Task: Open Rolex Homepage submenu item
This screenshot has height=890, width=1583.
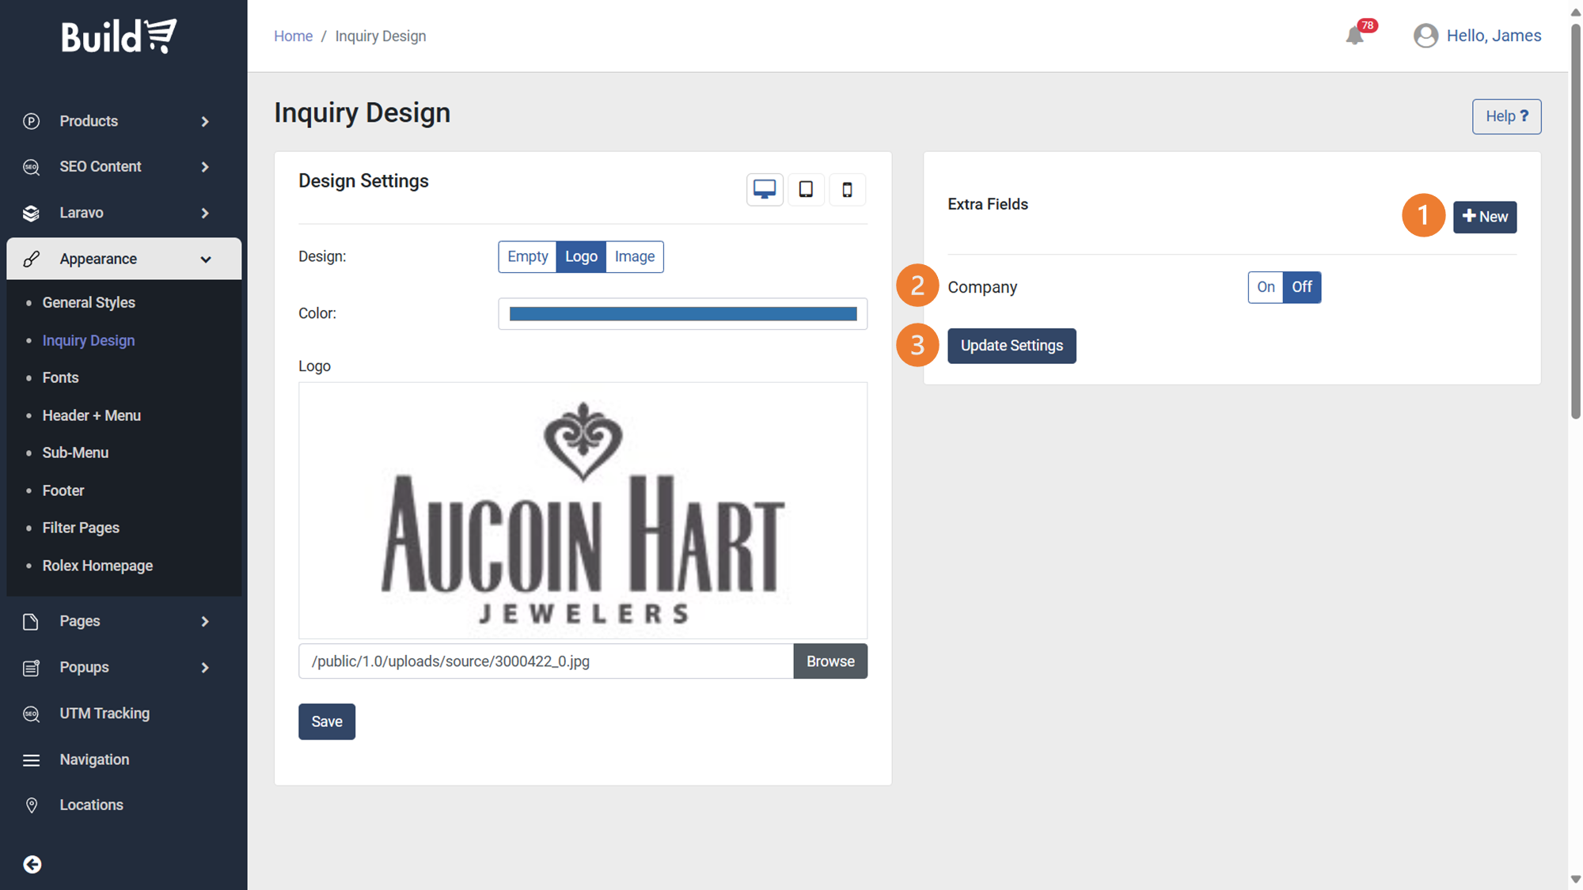Action: click(x=97, y=566)
